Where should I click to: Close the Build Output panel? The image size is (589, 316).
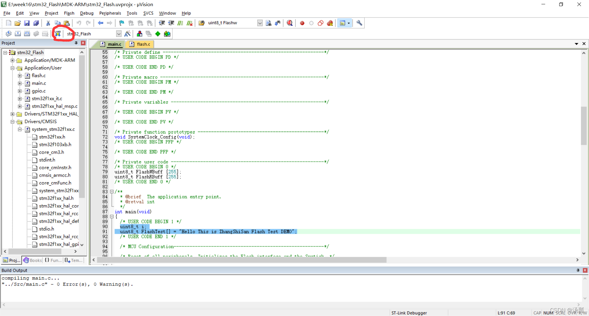pyautogui.click(x=585, y=270)
